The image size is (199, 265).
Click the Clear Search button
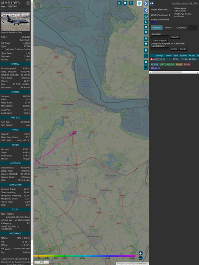click(x=160, y=40)
